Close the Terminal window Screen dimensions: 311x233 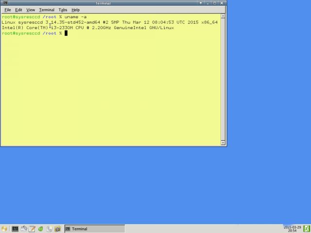[222, 3]
